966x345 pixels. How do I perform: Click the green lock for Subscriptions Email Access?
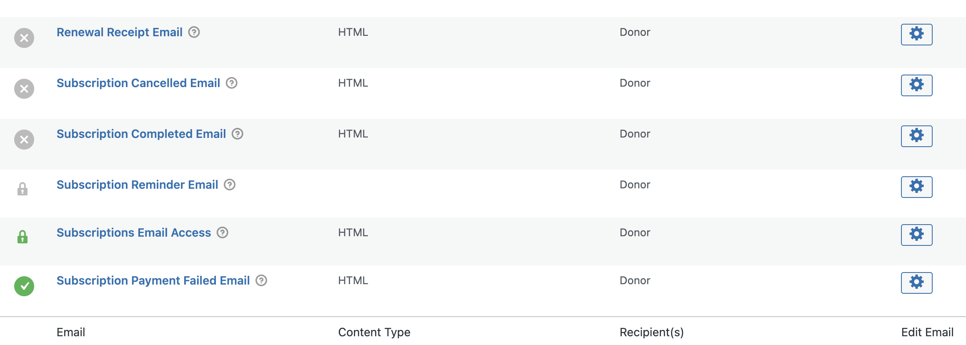pyautogui.click(x=23, y=237)
